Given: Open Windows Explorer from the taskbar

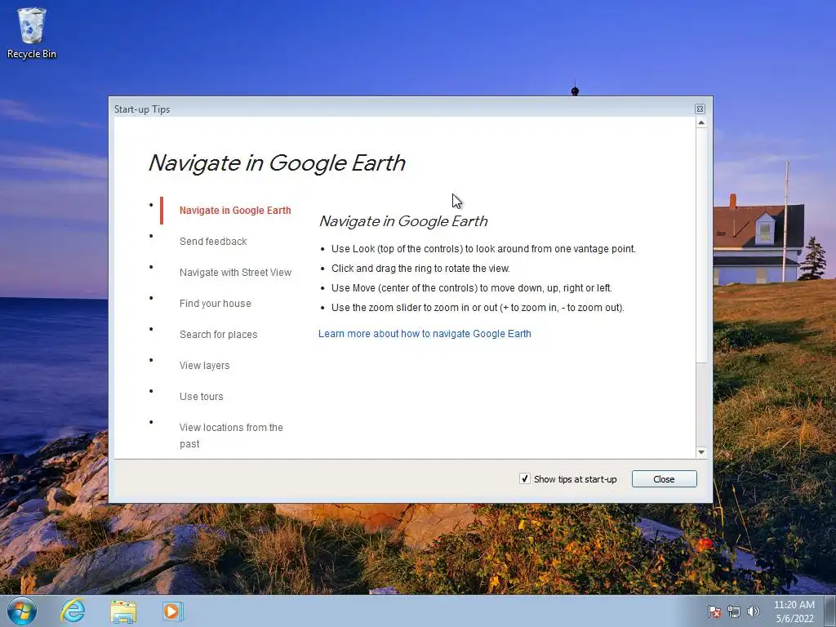Looking at the screenshot, I should point(123,611).
